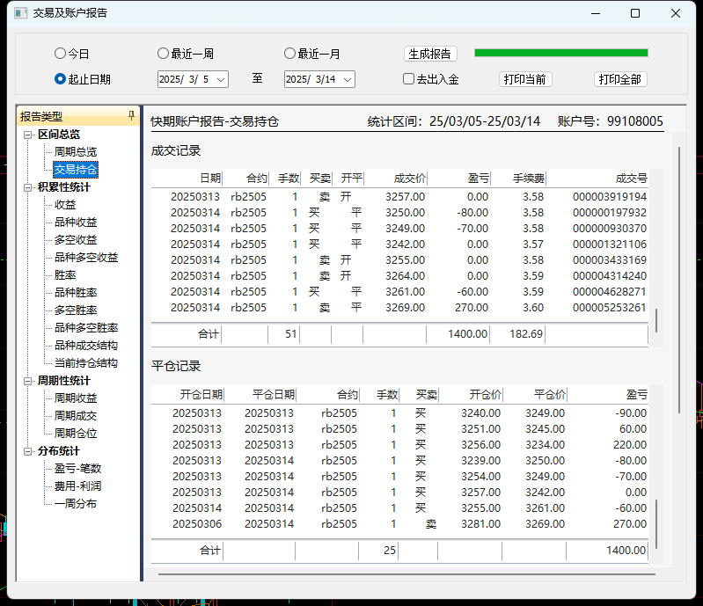Collapse the 区间总览 tree node
Screen dimensions: 703x606
click(x=27, y=135)
